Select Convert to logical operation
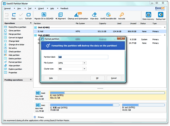Image resolution: width=170 pixels, height=126 pixels. click(13, 38)
